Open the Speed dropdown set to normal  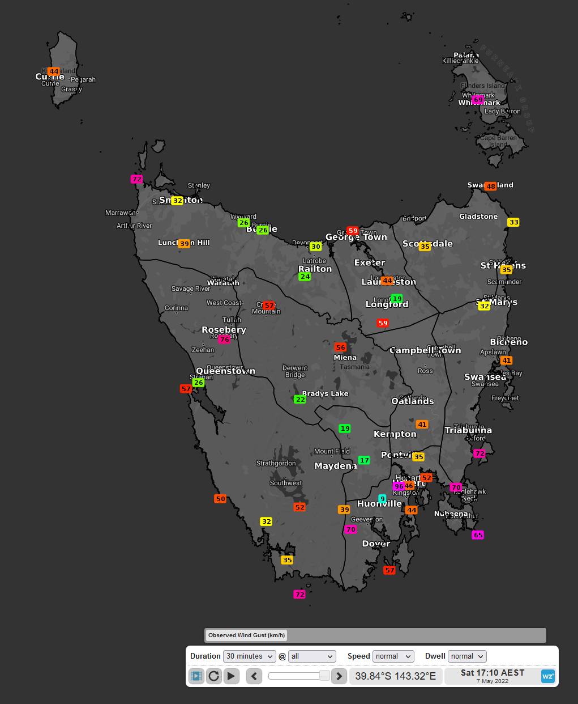(x=393, y=656)
